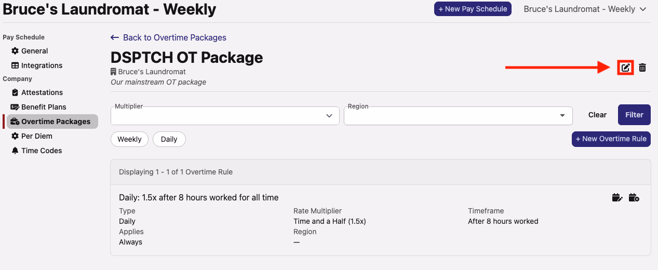Open Benefit Plans in the sidebar
This screenshot has width=658, height=270.
pos(44,107)
